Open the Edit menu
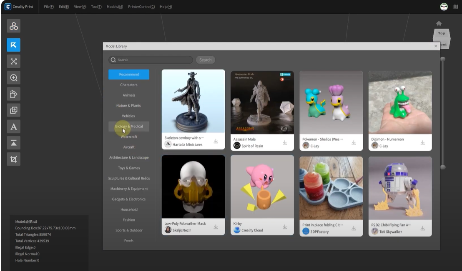The image size is (462, 271). [x=64, y=7]
